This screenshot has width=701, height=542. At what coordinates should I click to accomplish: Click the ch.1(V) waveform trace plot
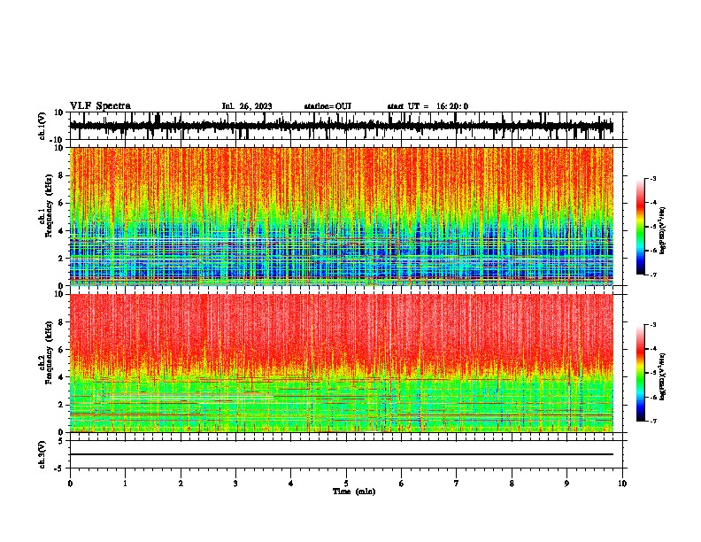tap(341, 126)
